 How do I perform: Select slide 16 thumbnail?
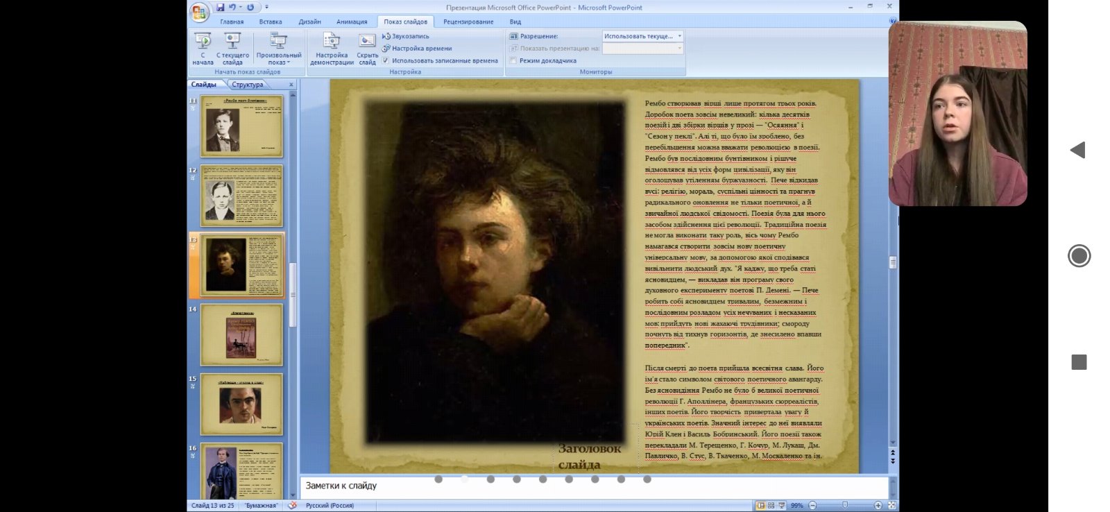click(x=241, y=470)
